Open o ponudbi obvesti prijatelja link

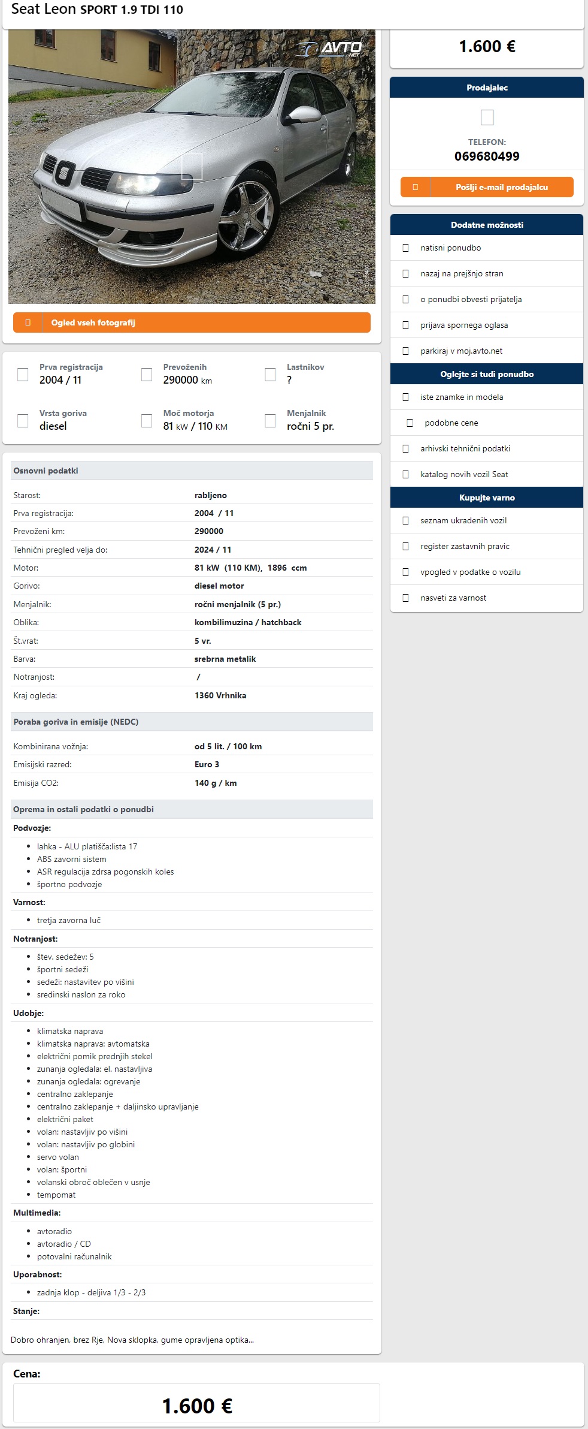471,299
